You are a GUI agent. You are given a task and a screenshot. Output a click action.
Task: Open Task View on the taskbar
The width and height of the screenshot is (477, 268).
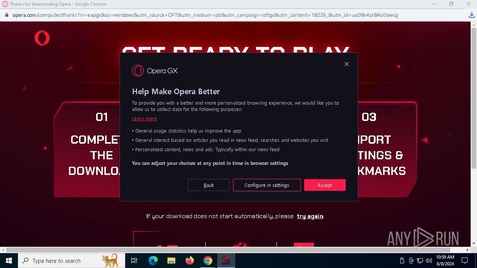click(134, 261)
